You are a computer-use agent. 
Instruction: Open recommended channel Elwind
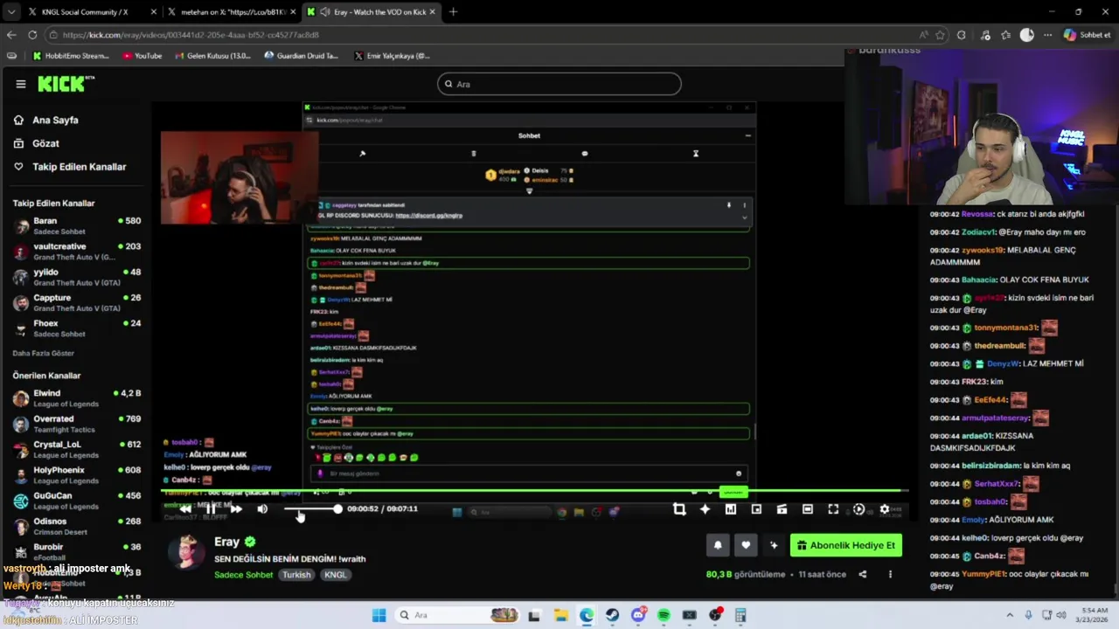[x=77, y=397]
